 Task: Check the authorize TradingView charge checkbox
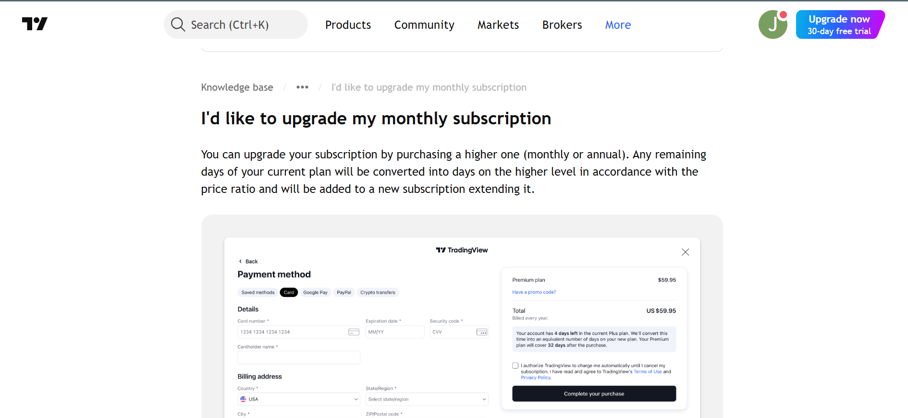pos(515,366)
